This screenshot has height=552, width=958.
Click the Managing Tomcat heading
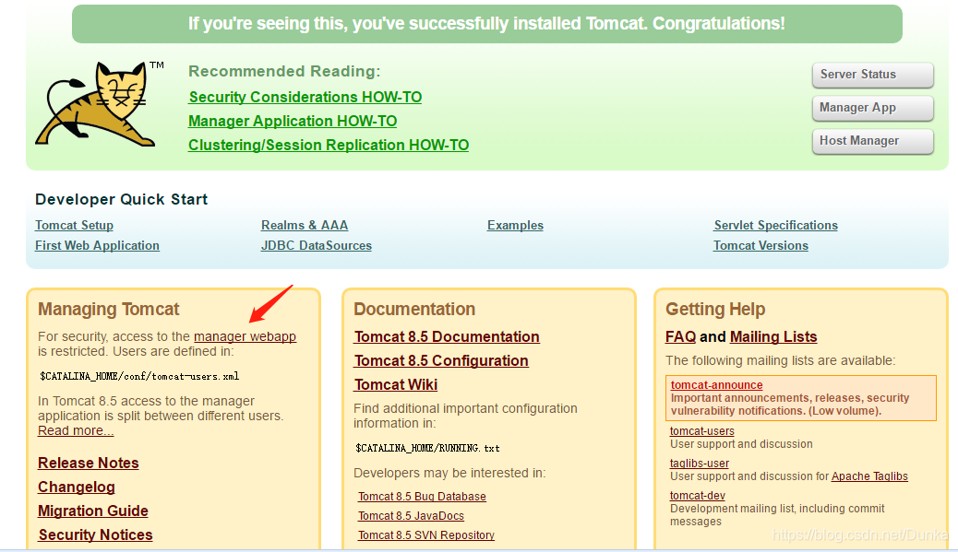tap(109, 310)
